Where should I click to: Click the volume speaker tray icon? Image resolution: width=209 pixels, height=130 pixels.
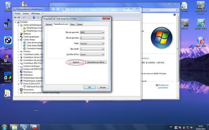click(x=191, y=127)
